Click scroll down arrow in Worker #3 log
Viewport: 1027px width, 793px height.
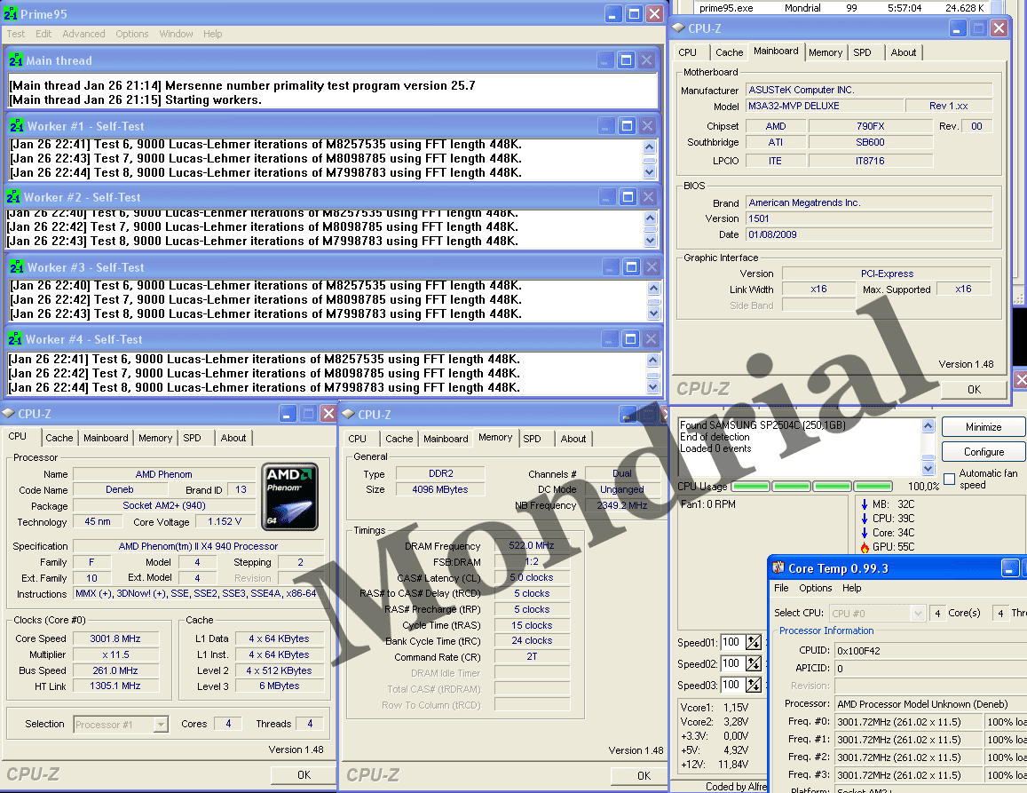653,313
